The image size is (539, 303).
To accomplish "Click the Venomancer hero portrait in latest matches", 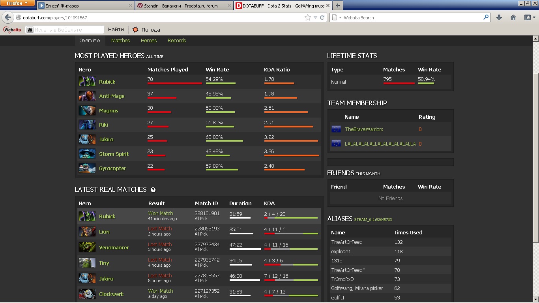I will [x=87, y=247].
